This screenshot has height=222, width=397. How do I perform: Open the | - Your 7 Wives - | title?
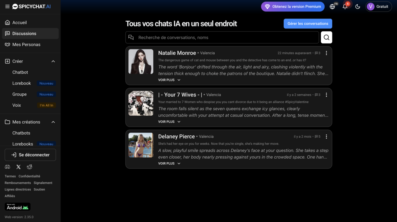tap(180, 95)
